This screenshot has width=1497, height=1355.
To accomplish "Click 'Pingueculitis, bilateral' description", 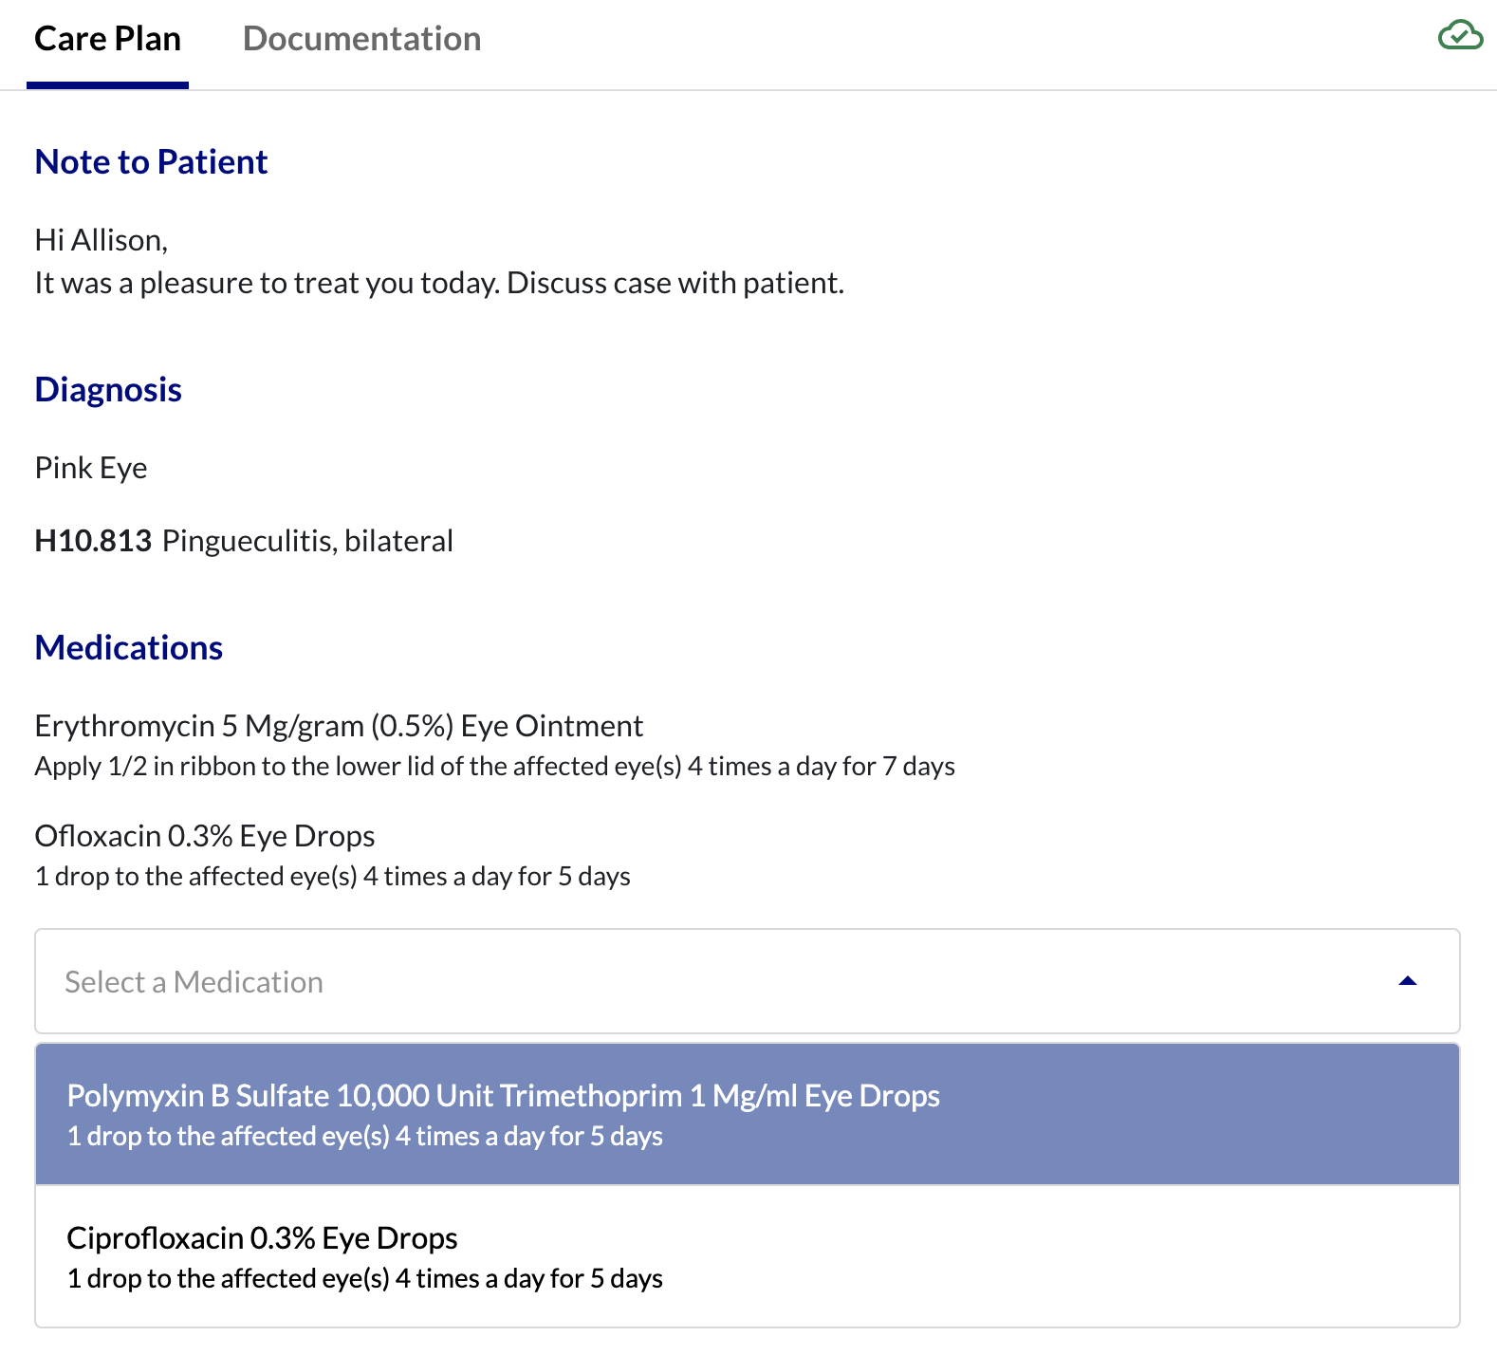I will click(307, 541).
